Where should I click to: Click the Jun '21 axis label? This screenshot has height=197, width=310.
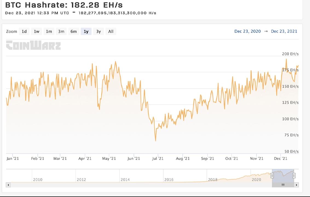click(x=134, y=159)
